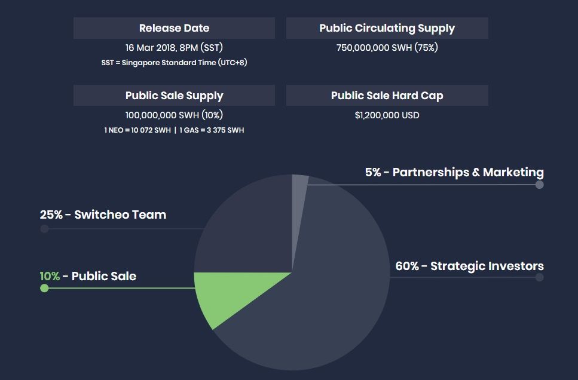Click the NEO and GAS conversion rate text

[174, 130]
